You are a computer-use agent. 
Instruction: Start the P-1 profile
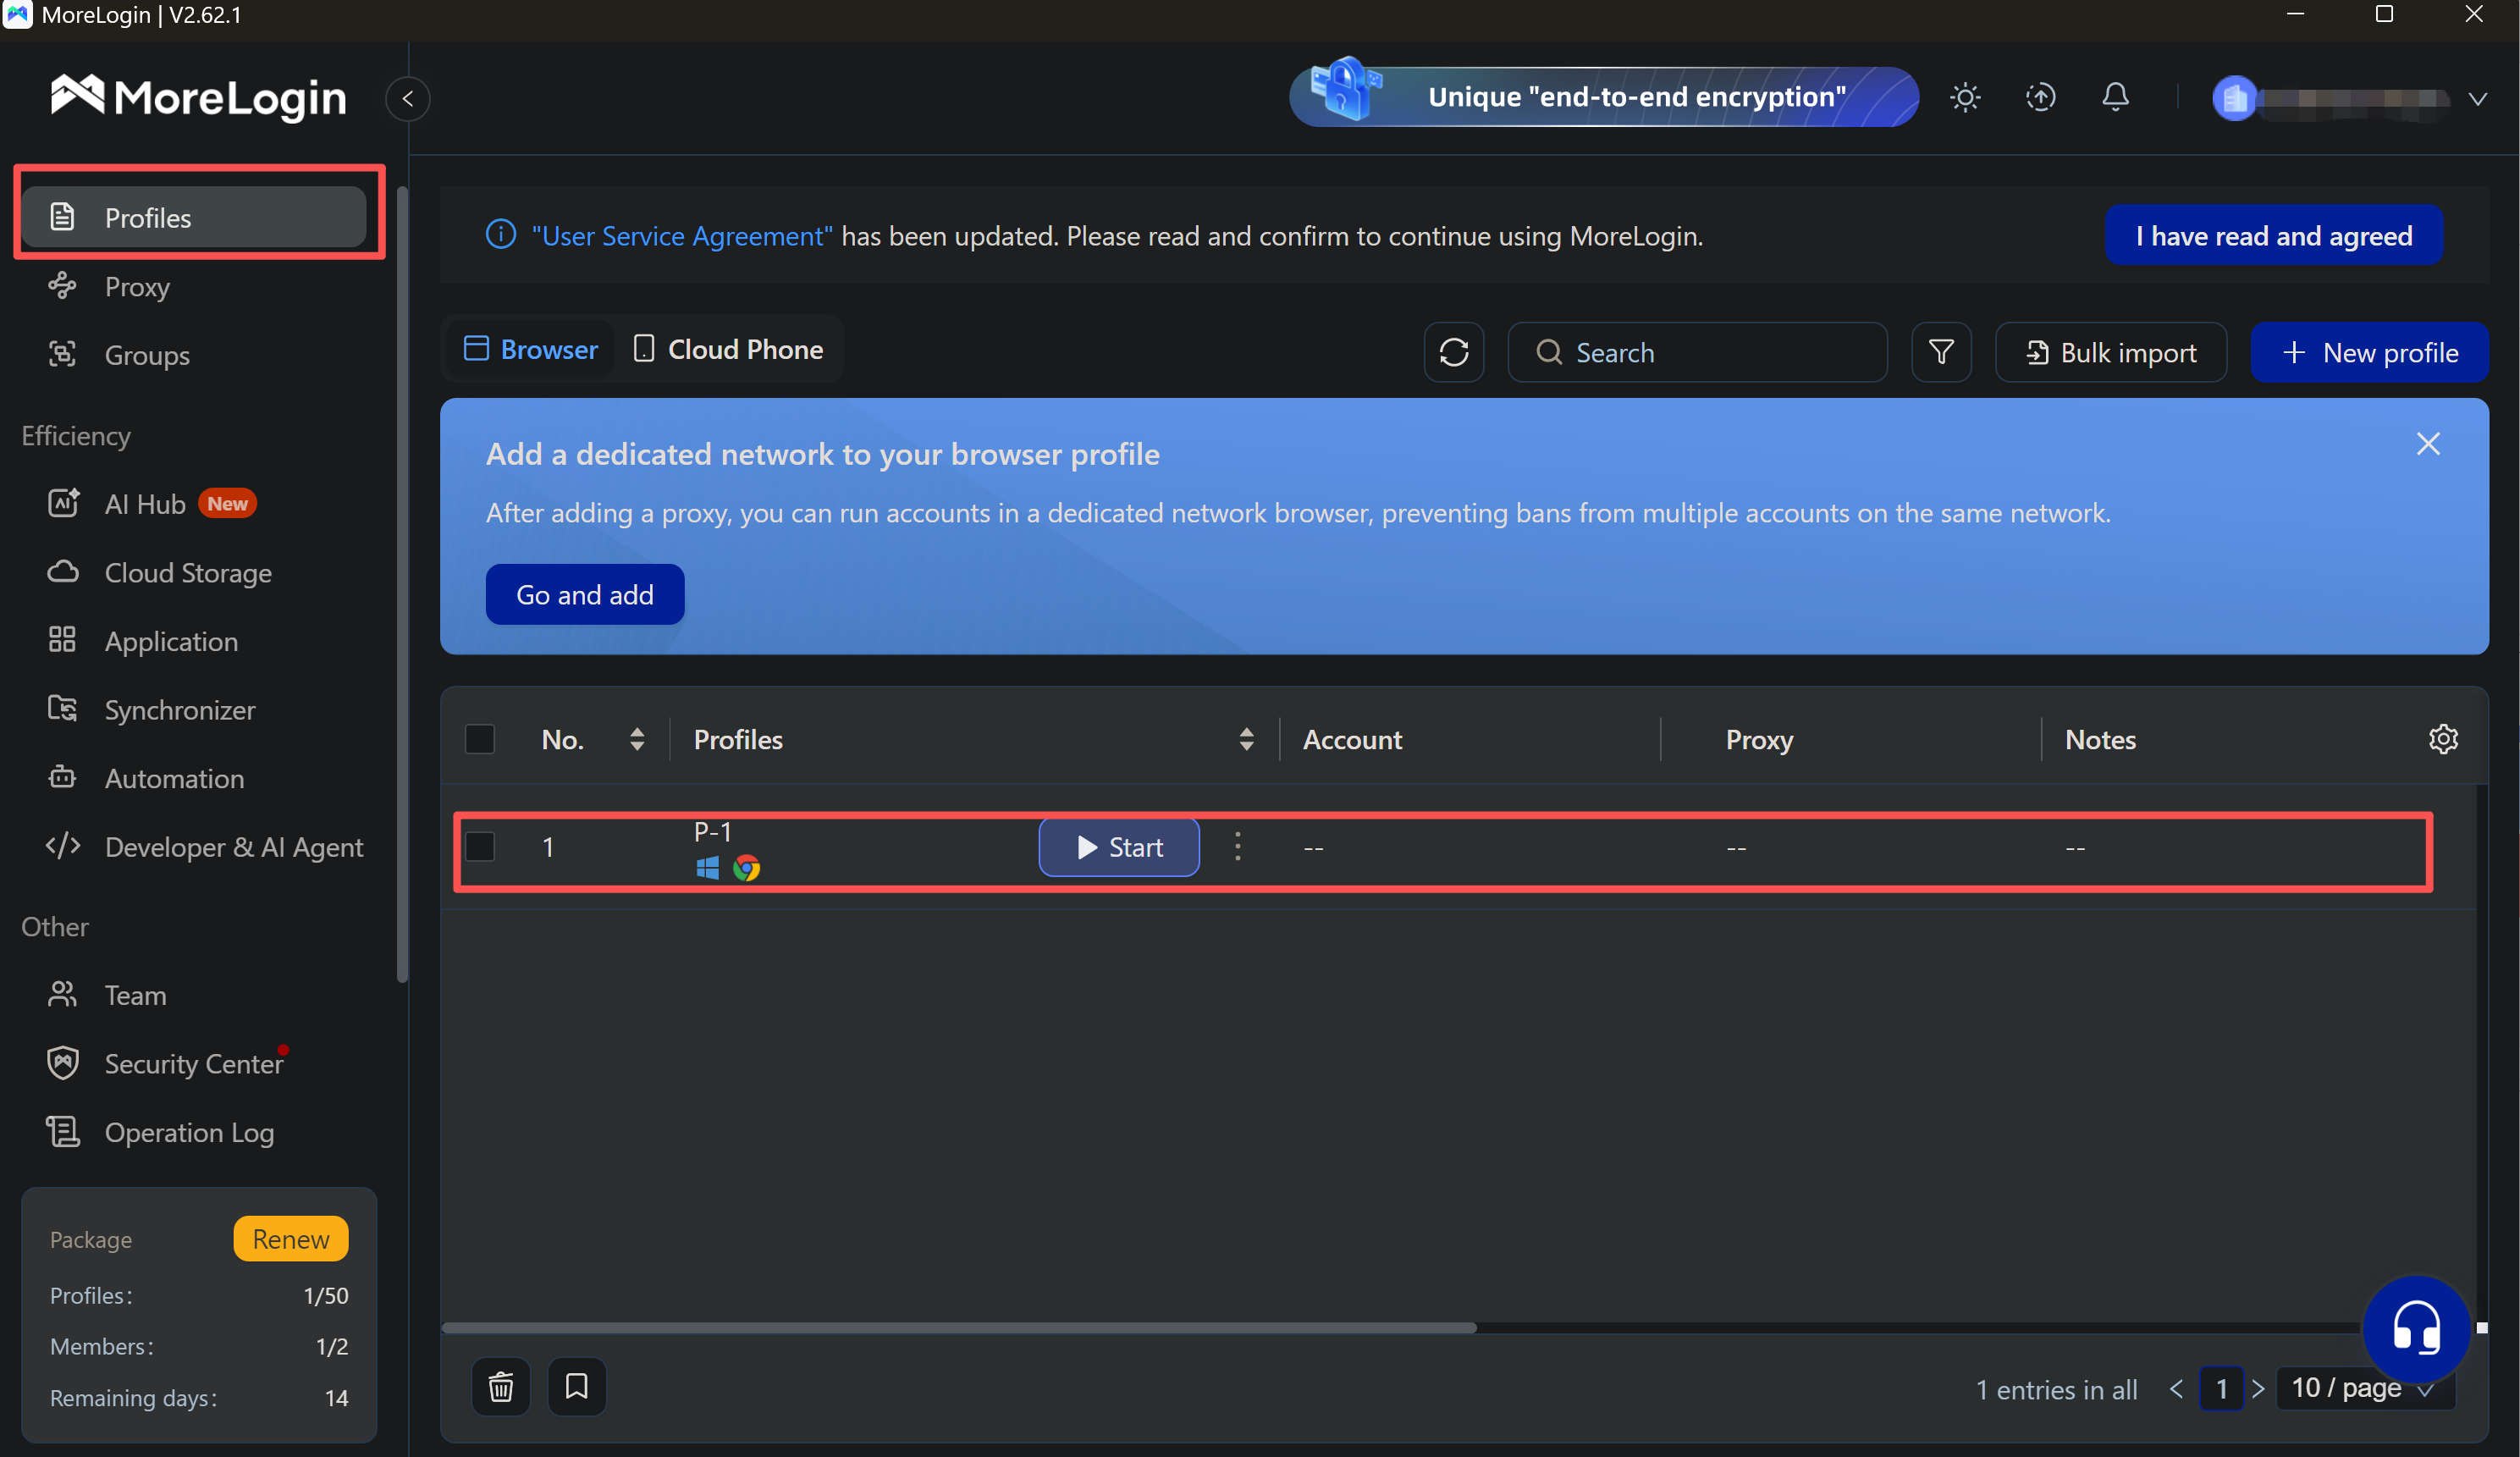pyautogui.click(x=1119, y=847)
